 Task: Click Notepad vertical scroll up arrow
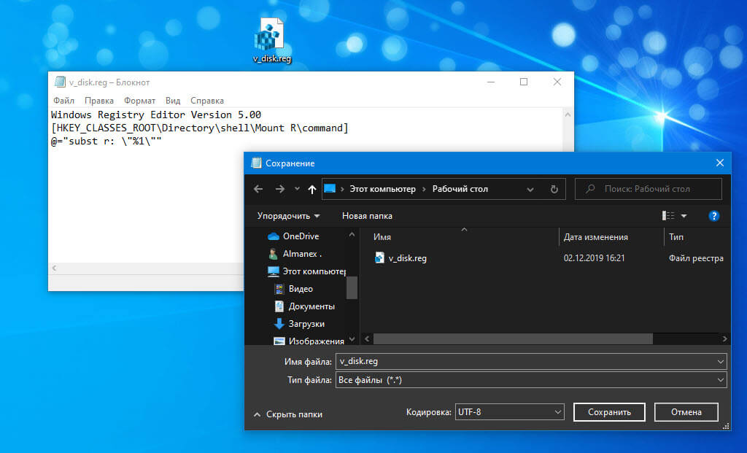click(x=568, y=115)
